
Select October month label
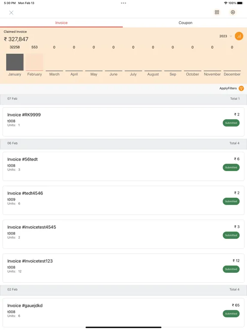(193, 74)
